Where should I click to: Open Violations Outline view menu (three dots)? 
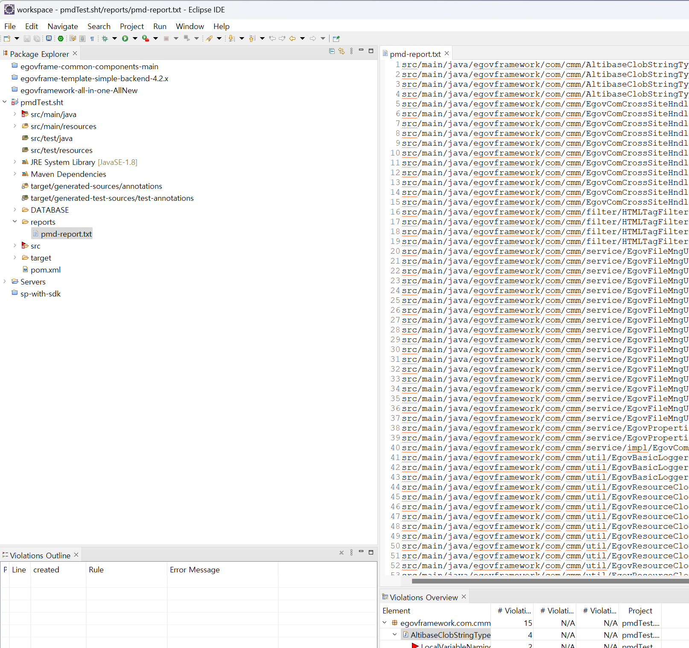coord(351,552)
